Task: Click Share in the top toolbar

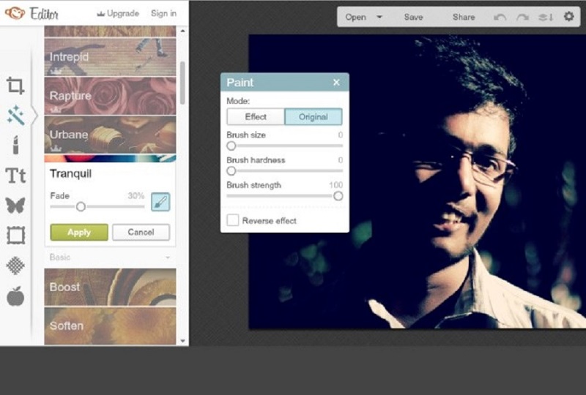Action: point(464,17)
